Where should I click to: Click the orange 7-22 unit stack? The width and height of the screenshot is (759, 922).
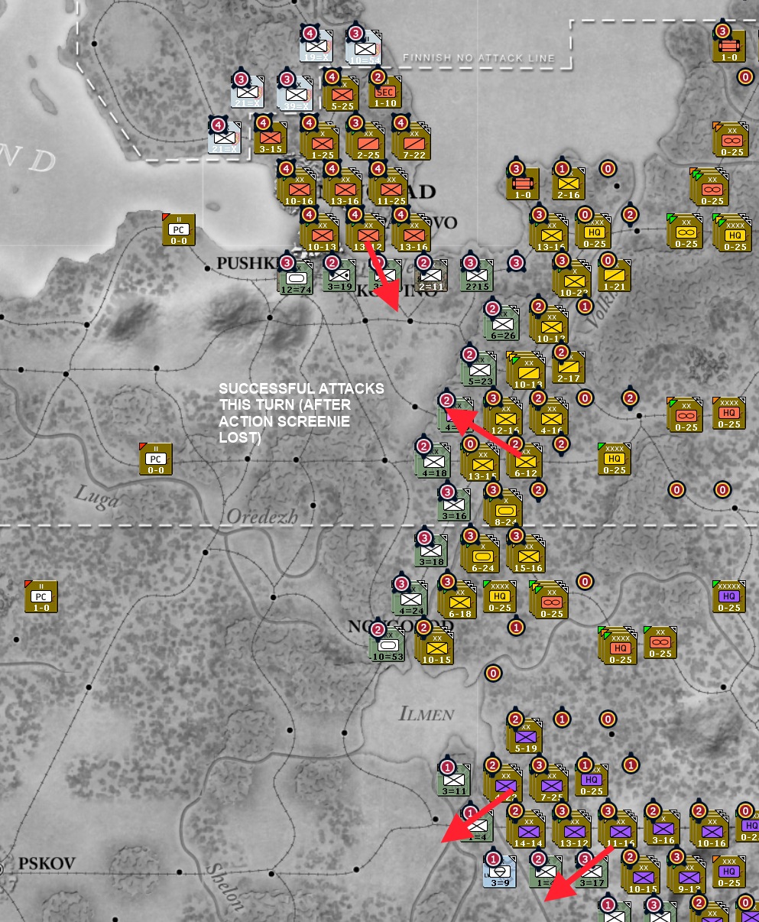[412, 140]
